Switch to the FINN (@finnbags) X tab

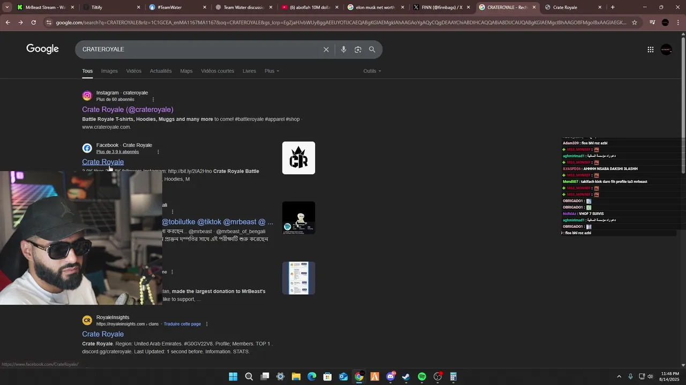[x=441, y=7]
